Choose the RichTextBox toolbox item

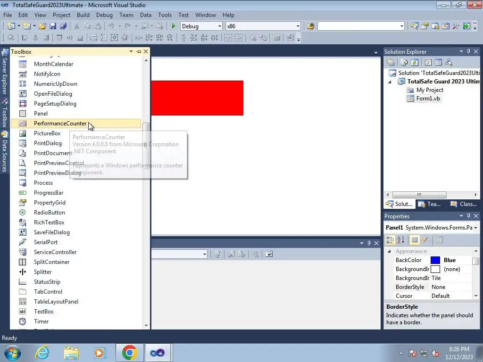click(76, 222)
